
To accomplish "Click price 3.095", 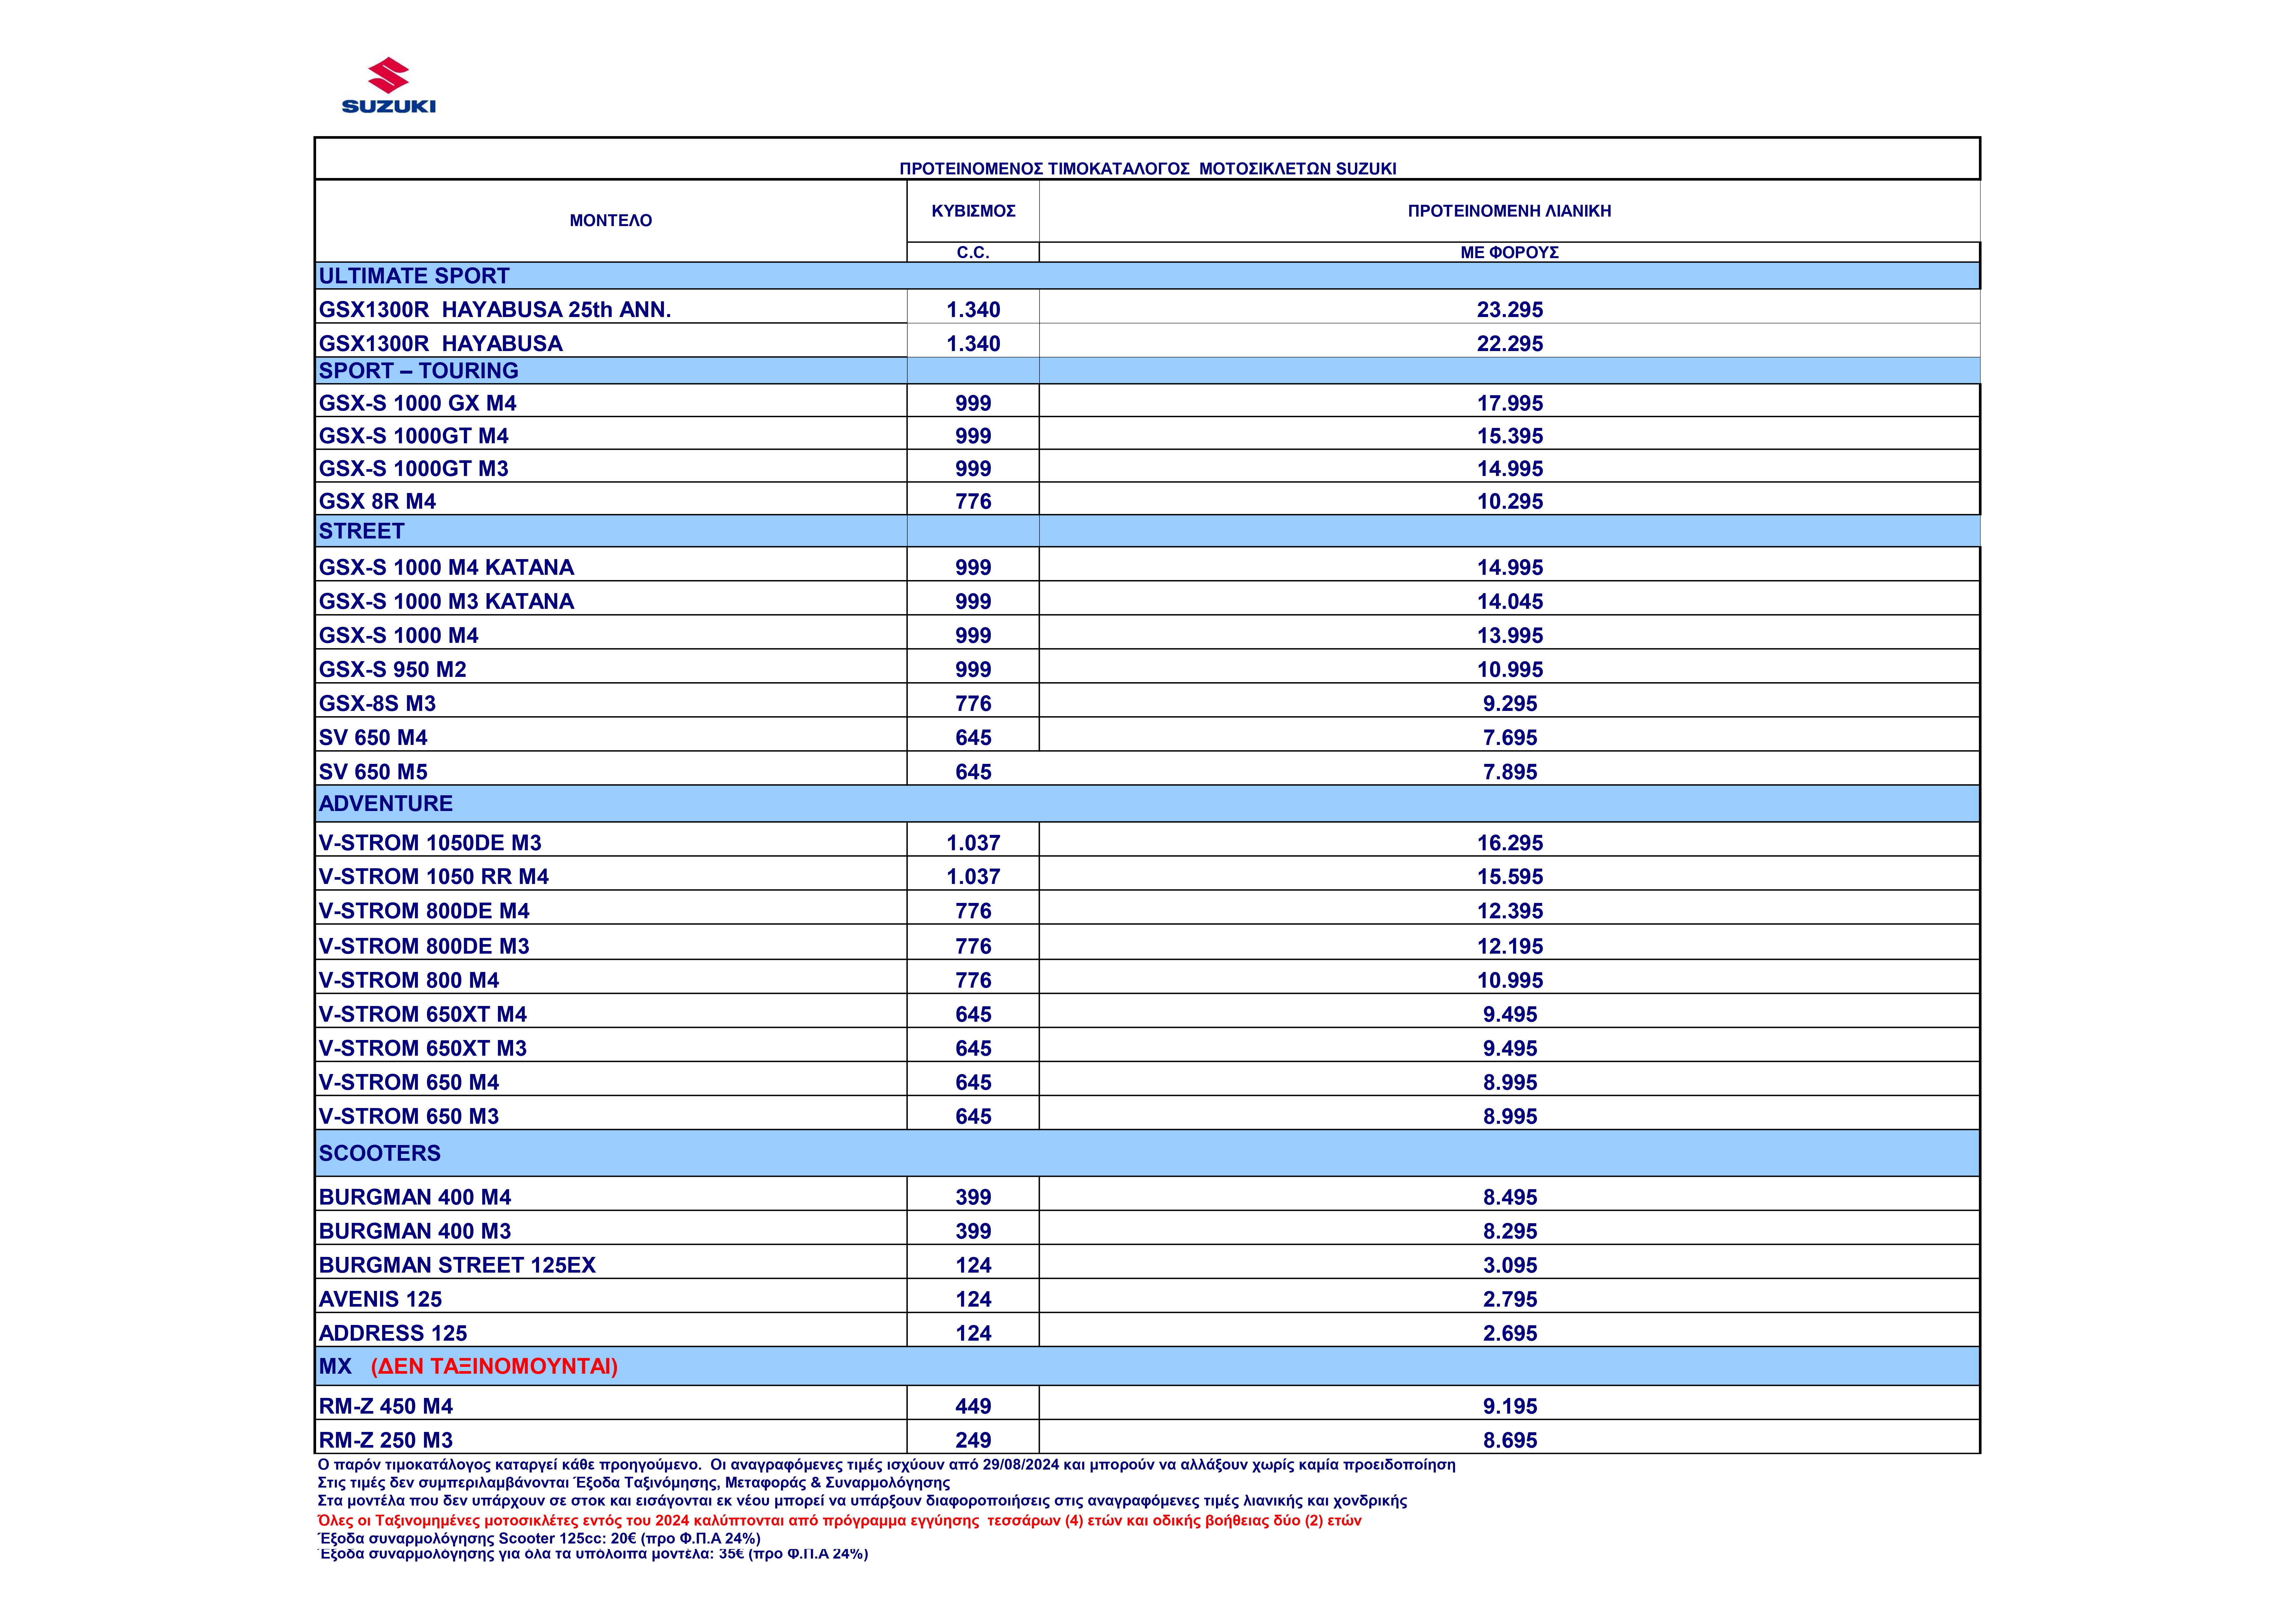I will (x=1510, y=1265).
